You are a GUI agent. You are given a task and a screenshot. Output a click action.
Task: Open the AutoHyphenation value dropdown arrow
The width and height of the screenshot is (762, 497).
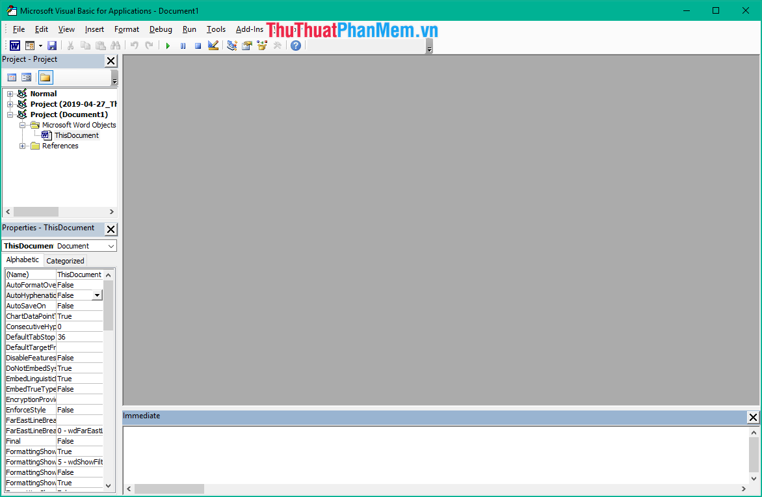[97, 295]
